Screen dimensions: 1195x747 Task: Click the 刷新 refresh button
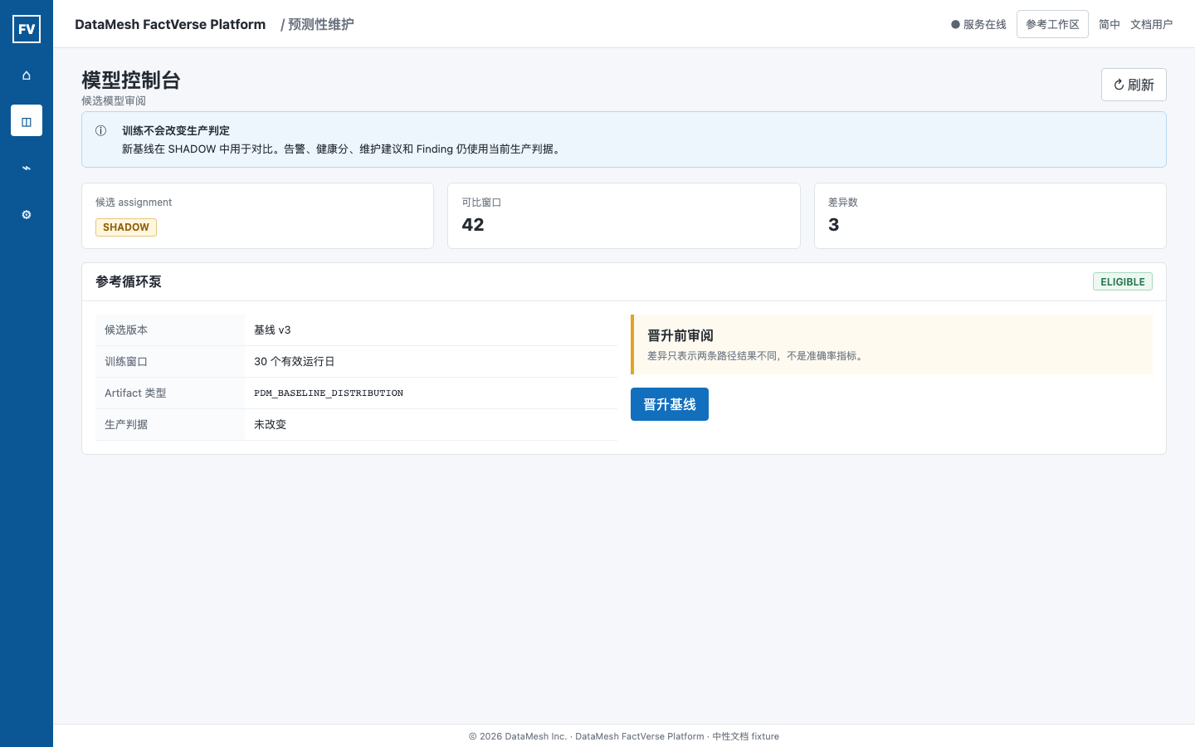point(1134,85)
